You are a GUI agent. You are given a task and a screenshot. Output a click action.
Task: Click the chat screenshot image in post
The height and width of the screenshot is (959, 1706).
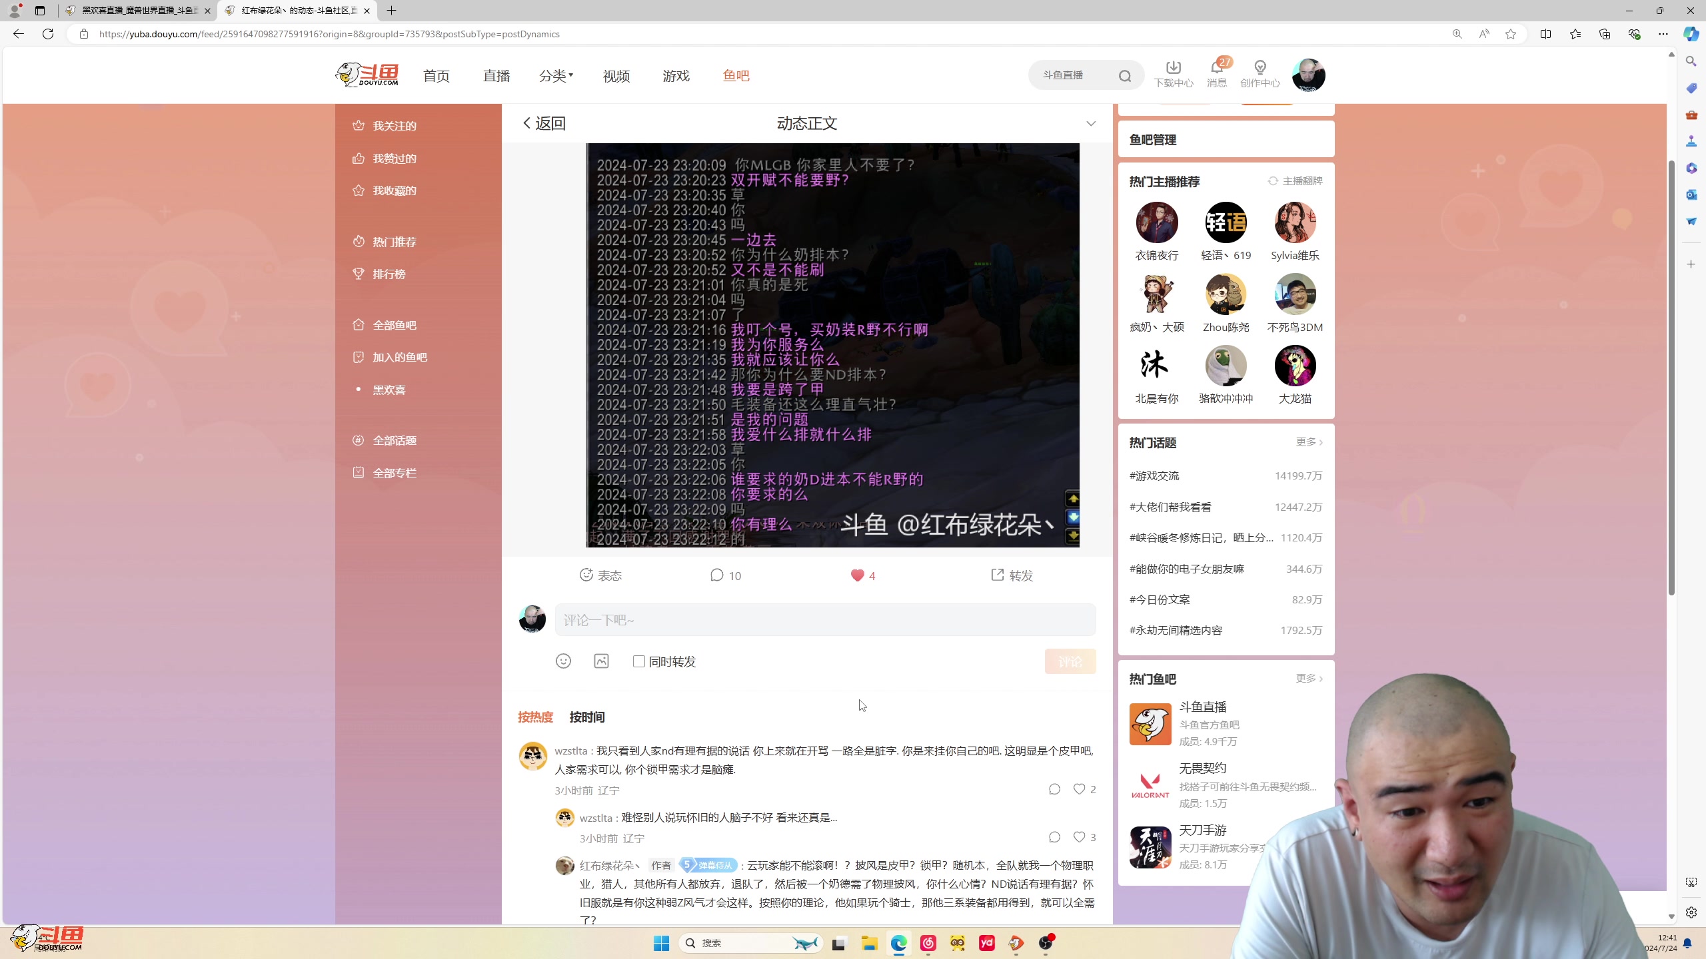click(x=832, y=345)
